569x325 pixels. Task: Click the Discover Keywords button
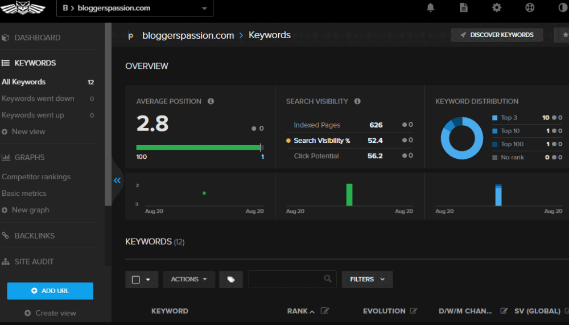click(x=497, y=35)
